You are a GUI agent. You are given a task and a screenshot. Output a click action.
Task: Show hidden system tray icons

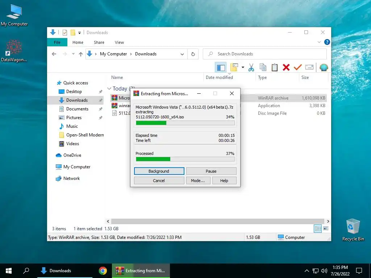click(307, 271)
